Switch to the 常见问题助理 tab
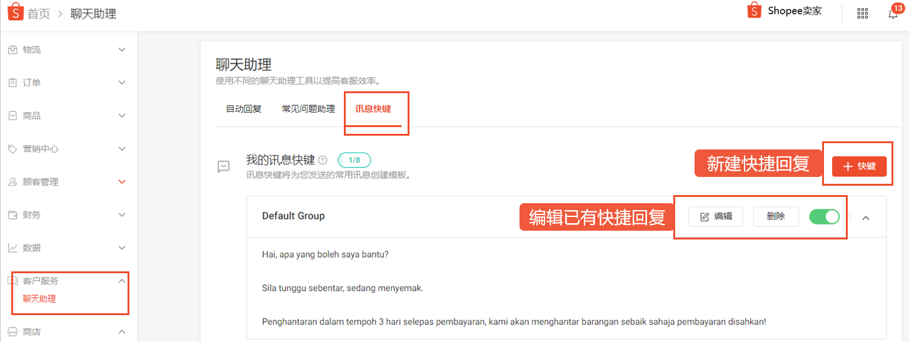909x342 pixels. tap(308, 109)
